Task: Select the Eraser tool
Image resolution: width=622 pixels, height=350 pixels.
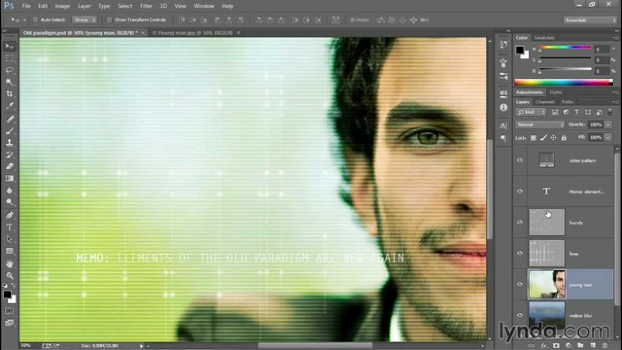Action: coord(9,166)
